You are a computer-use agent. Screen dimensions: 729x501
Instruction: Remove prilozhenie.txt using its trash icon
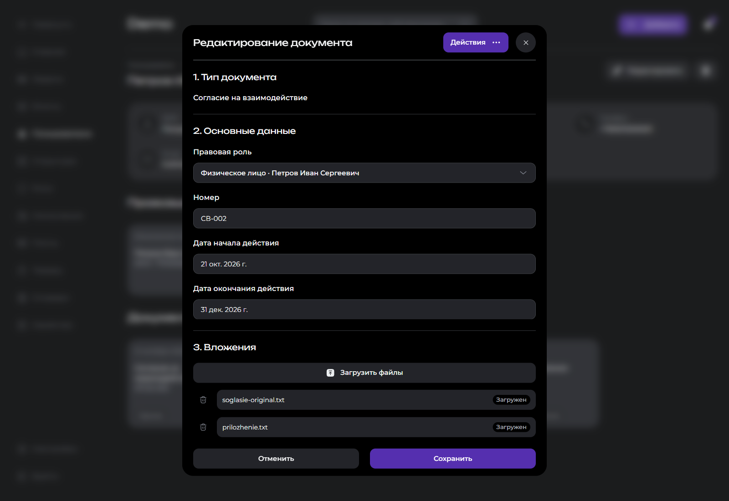(x=203, y=427)
